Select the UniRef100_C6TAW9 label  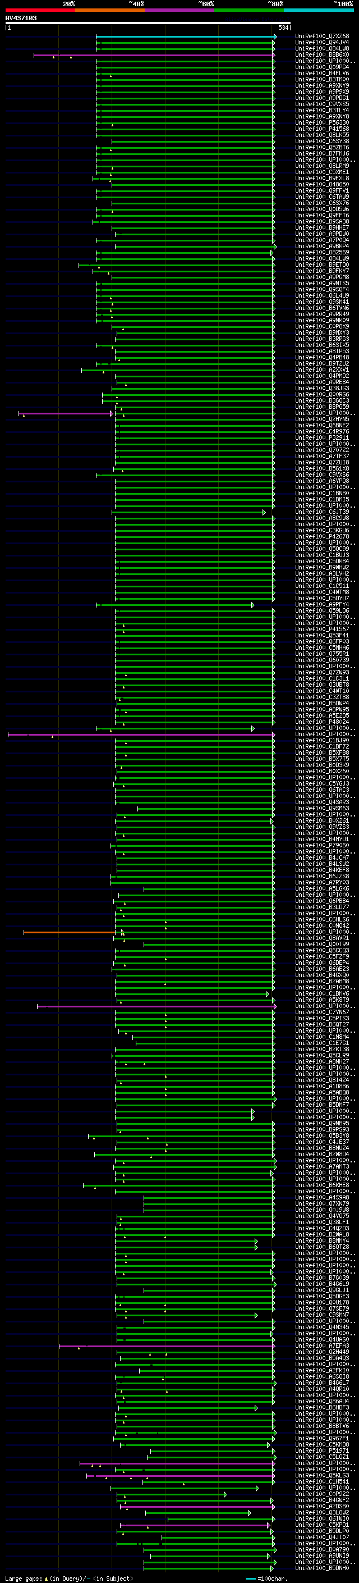[322, 197]
